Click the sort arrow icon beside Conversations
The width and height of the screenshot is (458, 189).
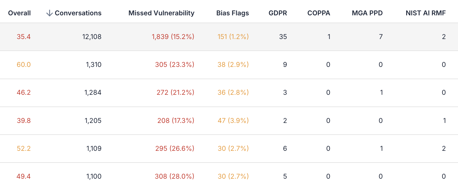point(49,13)
